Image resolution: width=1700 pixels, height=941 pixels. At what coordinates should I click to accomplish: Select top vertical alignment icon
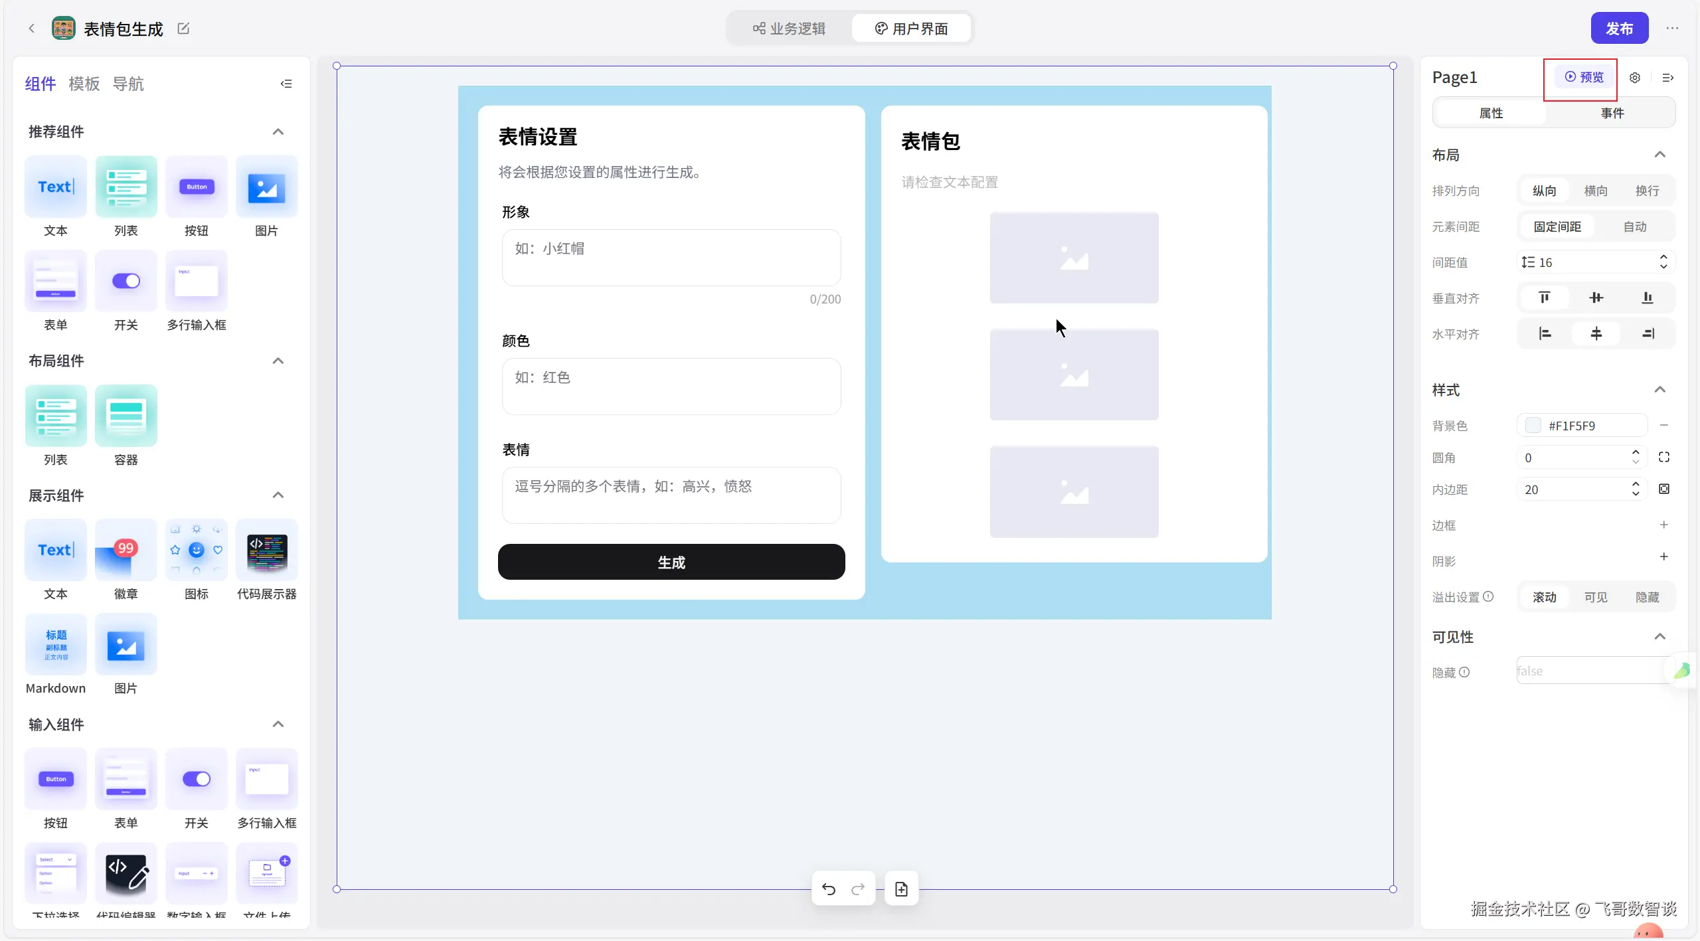[1544, 298]
